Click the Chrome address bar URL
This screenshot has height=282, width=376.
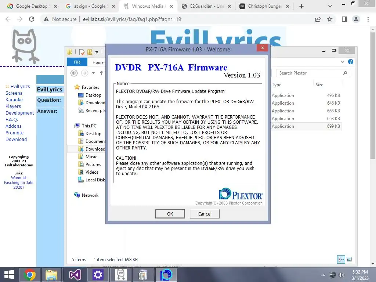pyautogui.click(x=132, y=19)
